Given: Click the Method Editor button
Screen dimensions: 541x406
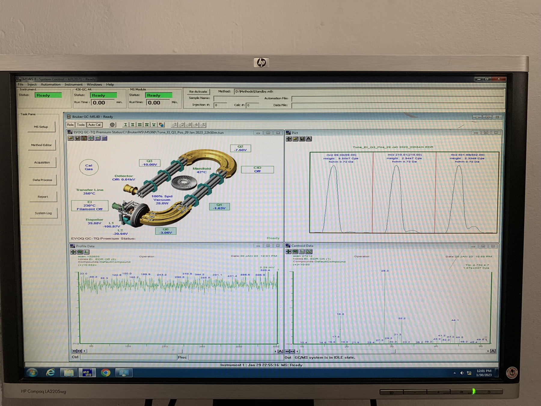Looking at the screenshot, I should pyautogui.click(x=41, y=145).
